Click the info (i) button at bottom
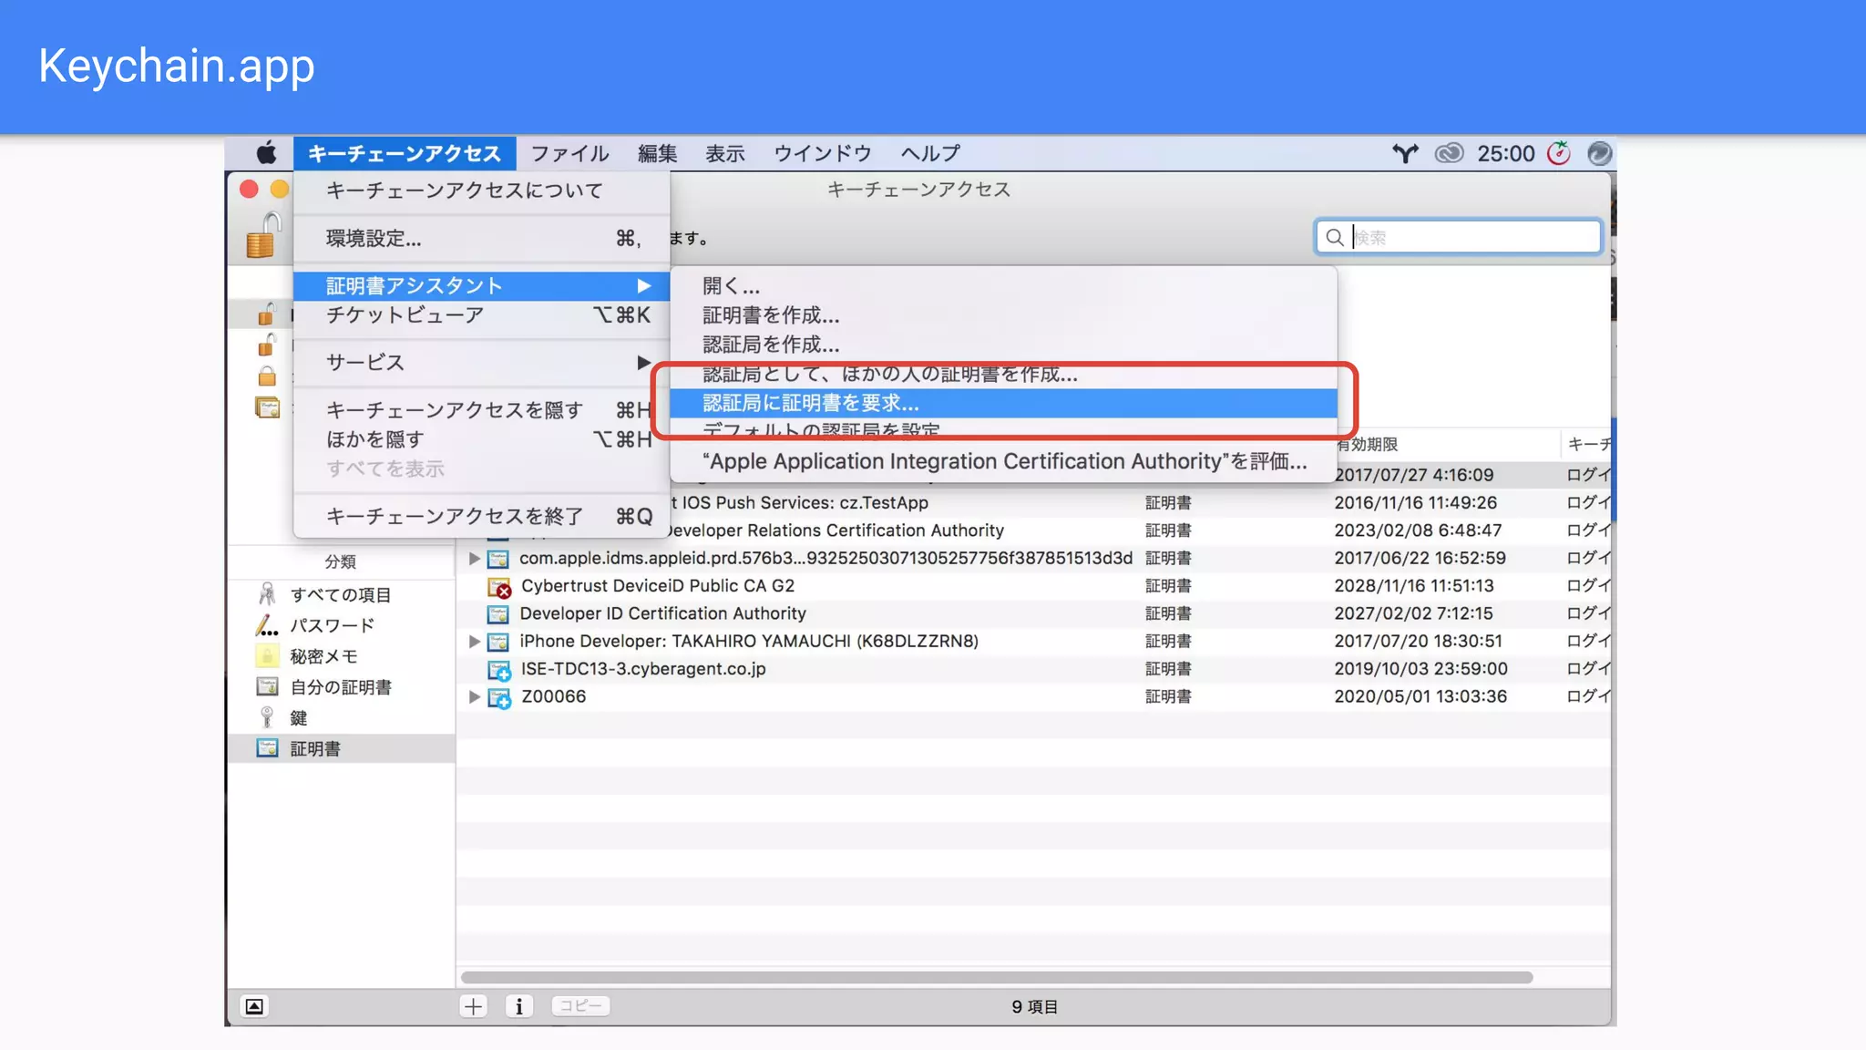 [x=518, y=1006]
